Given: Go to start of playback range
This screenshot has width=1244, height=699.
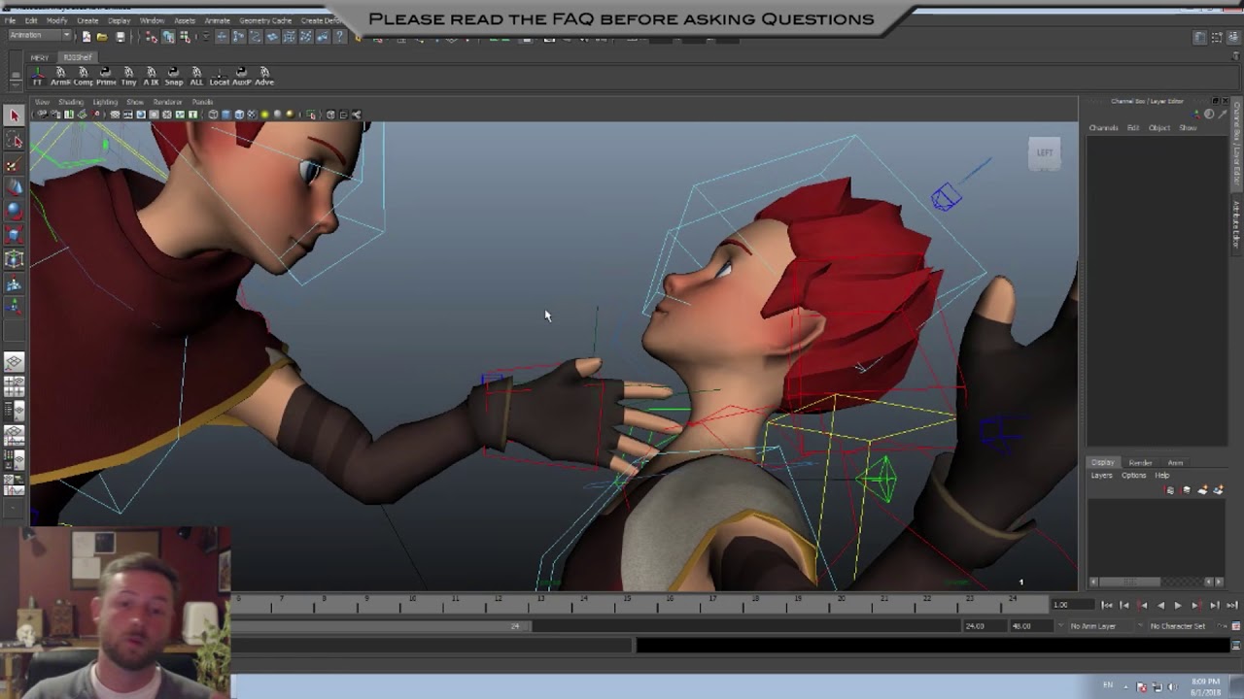Looking at the screenshot, I should [x=1107, y=605].
